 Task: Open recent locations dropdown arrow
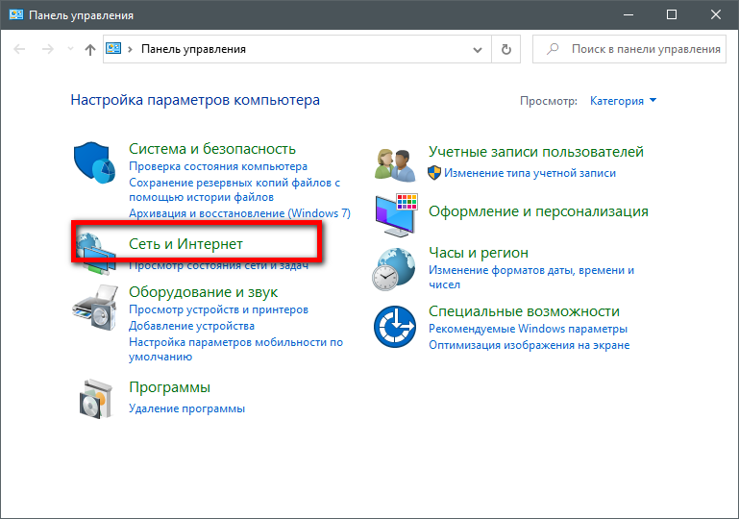tap(70, 49)
